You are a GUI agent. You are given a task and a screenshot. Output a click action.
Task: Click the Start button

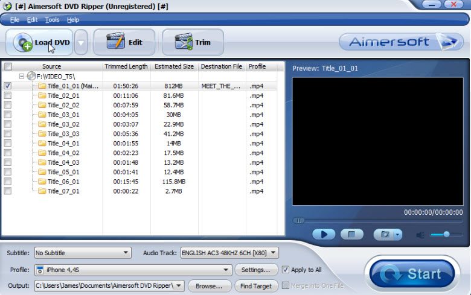[x=412, y=274]
